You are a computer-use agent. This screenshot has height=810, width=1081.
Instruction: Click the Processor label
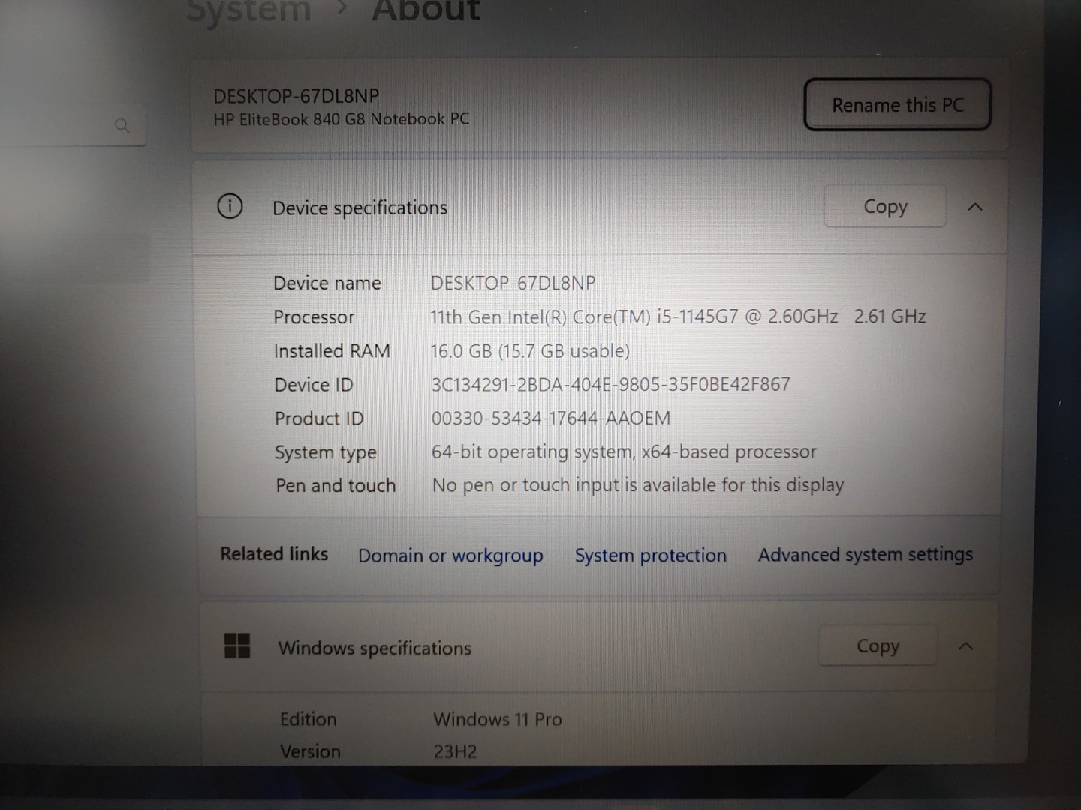(314, 317)
